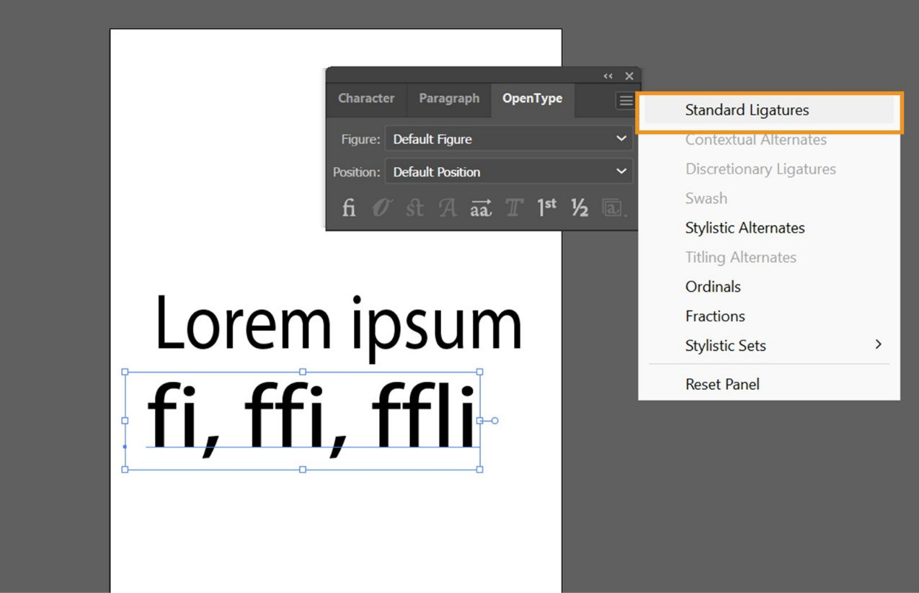
Task: Enable Standard Ligatures menu option
Action: point(747,110)
